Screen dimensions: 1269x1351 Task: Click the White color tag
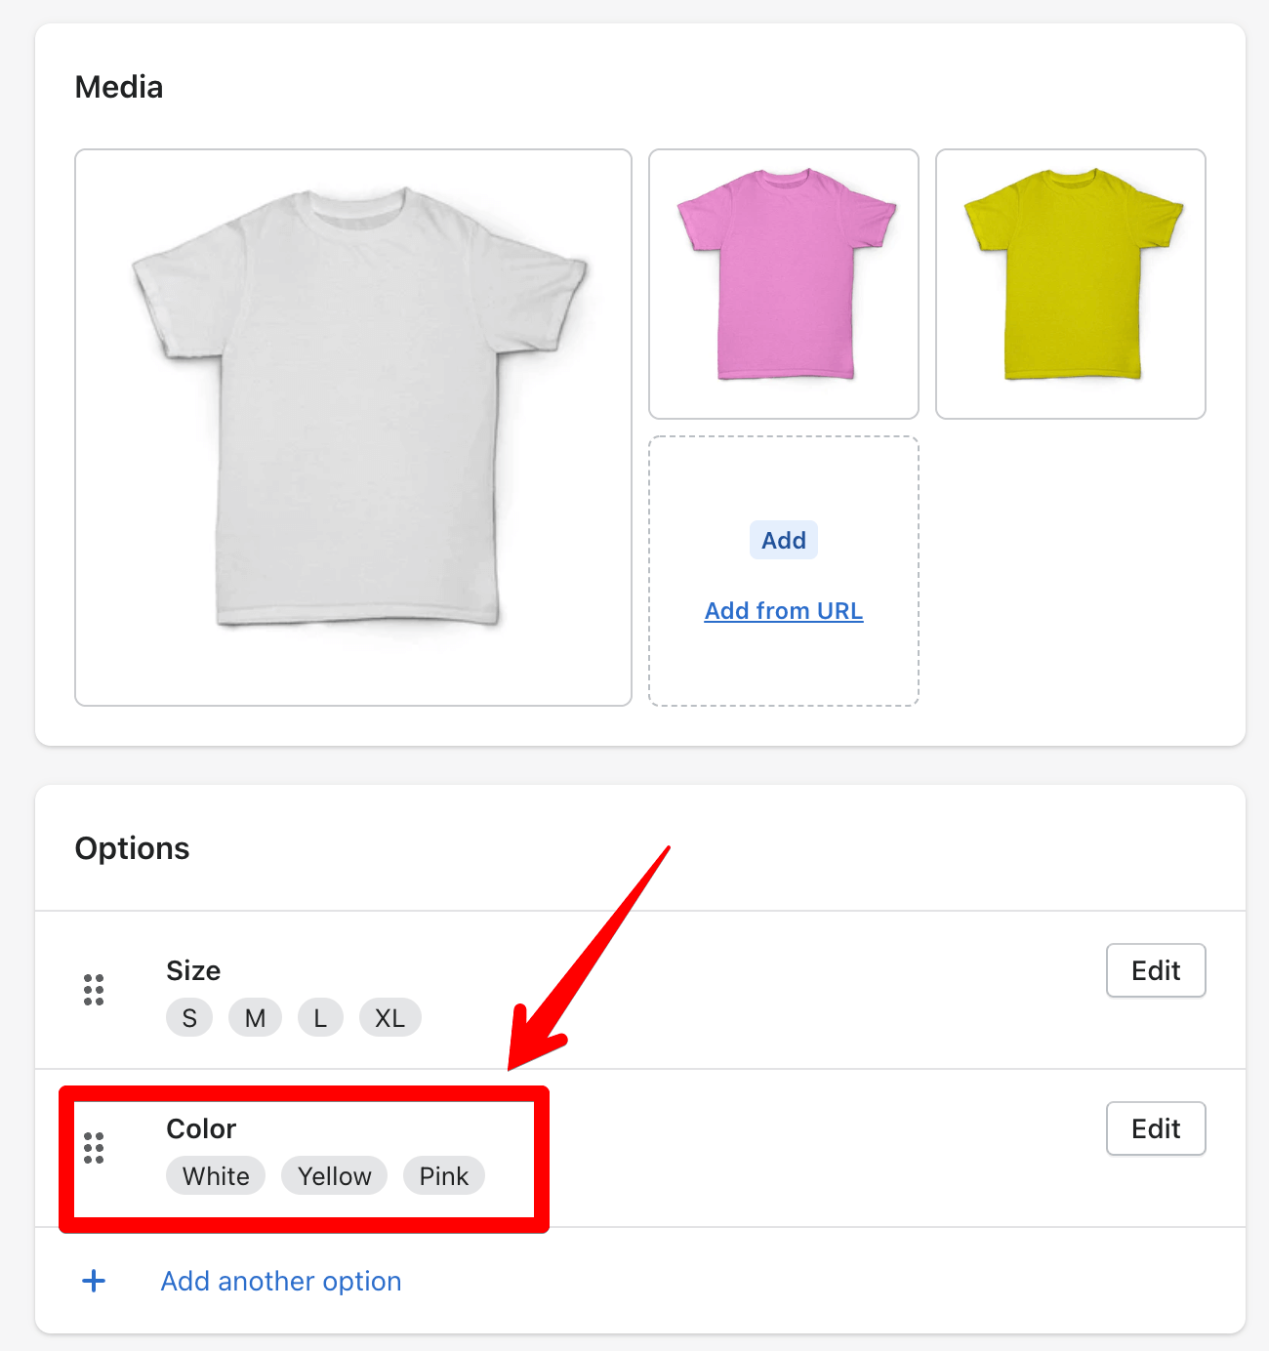click(x=216, y=1176)
